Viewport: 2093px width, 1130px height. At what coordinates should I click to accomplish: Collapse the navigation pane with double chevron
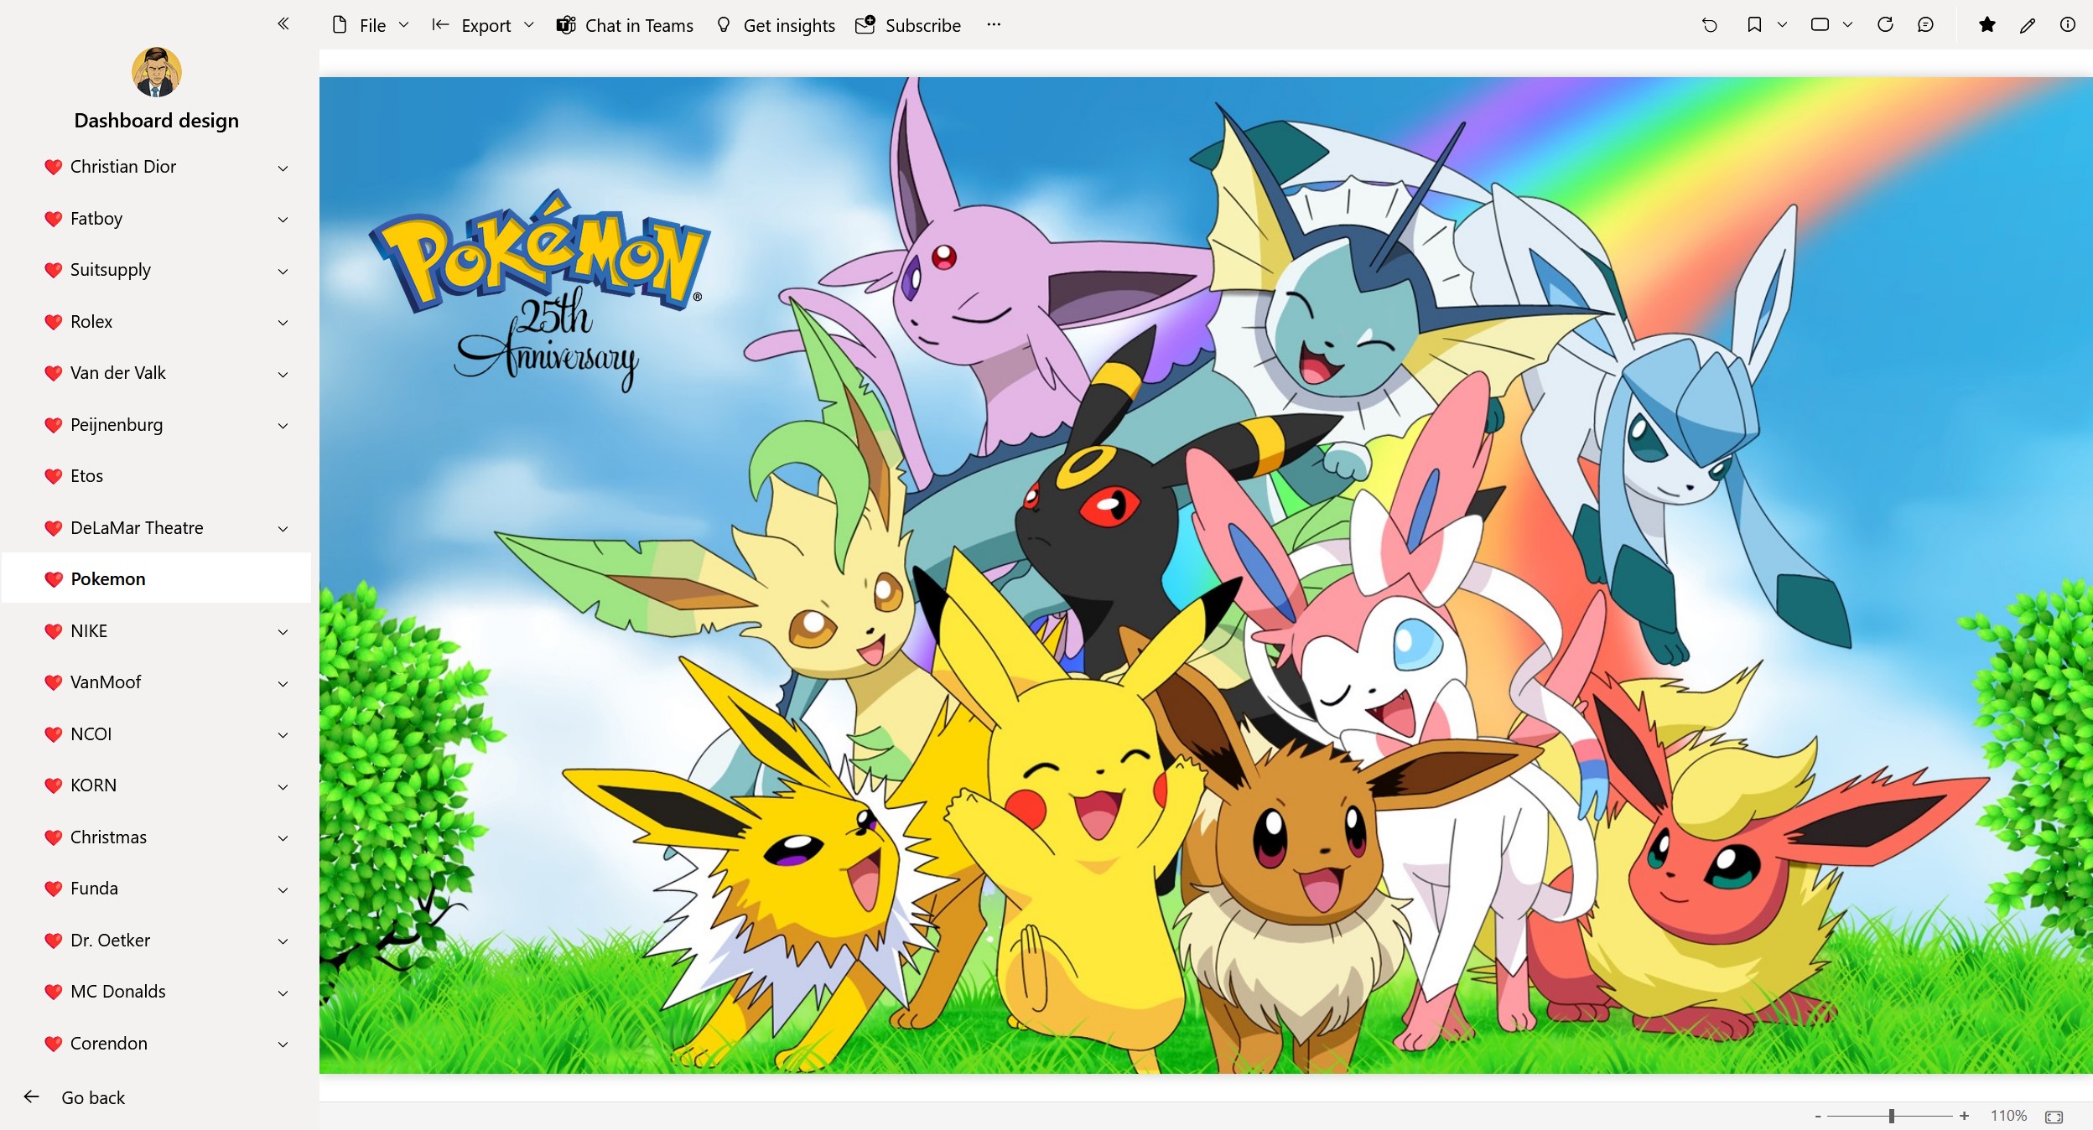coord(283,23)
